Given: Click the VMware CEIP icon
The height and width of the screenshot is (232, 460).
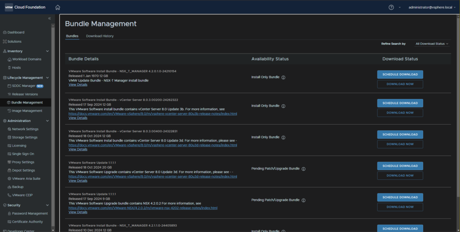Looking at the screenshot, I should click(x=10, y=195).
